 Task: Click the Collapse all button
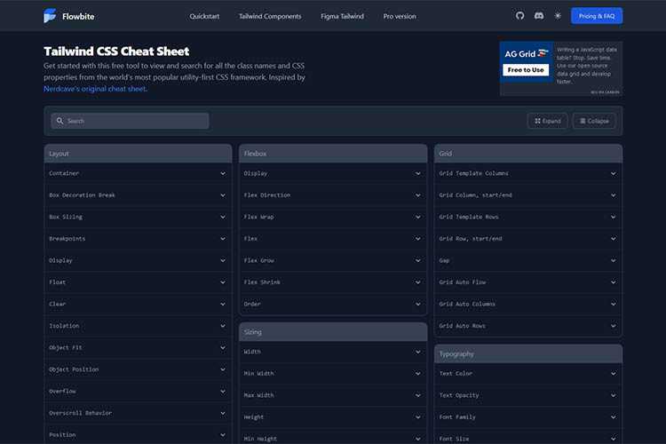pos(593,121)
